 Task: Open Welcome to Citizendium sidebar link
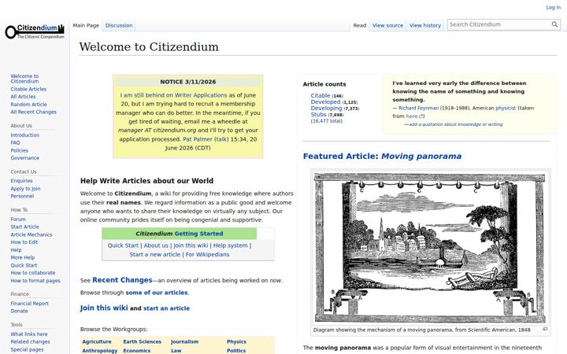[24, 79]
